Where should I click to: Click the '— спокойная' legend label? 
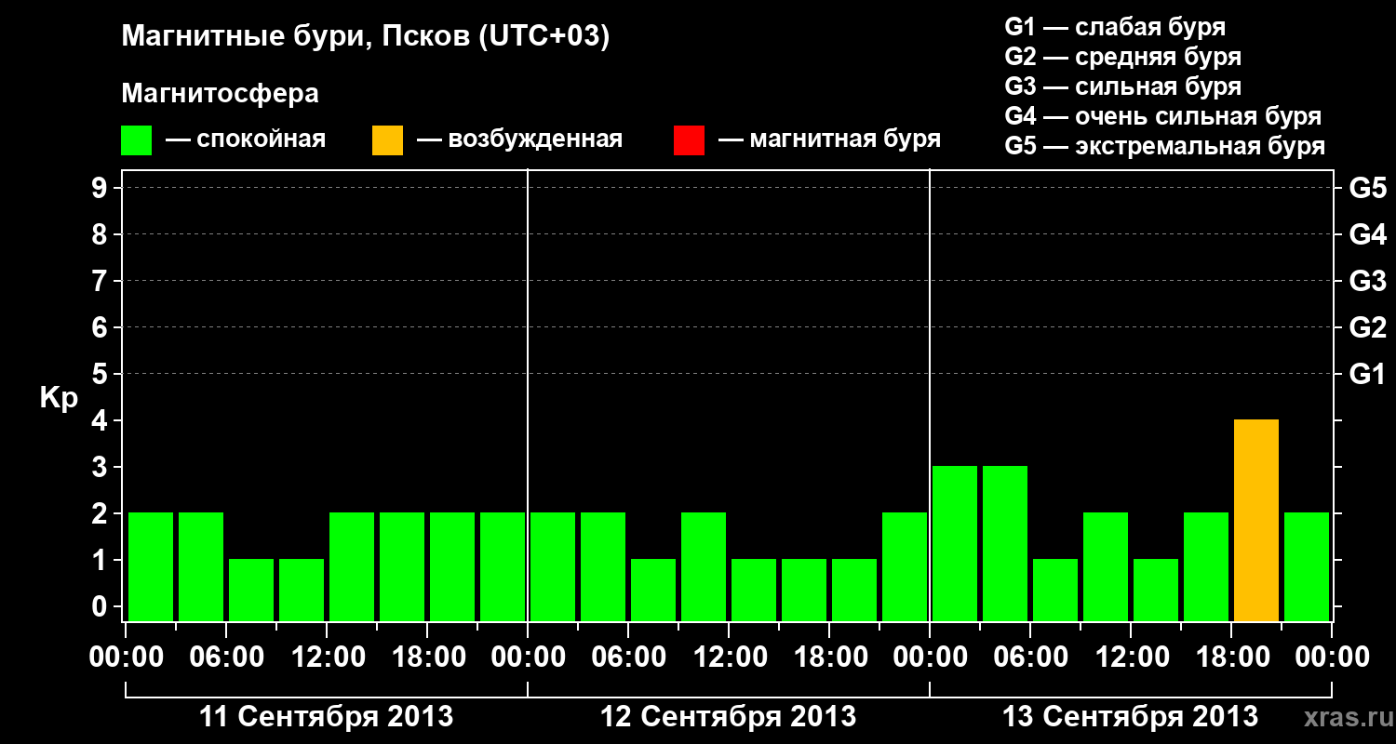246,140
